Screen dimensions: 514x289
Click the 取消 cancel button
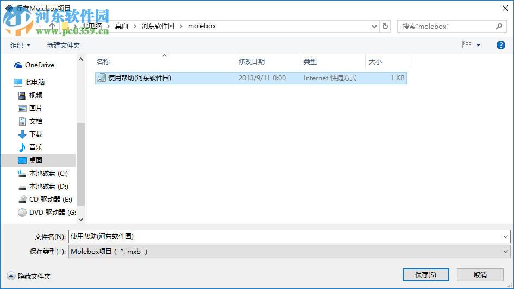point(480,275)
